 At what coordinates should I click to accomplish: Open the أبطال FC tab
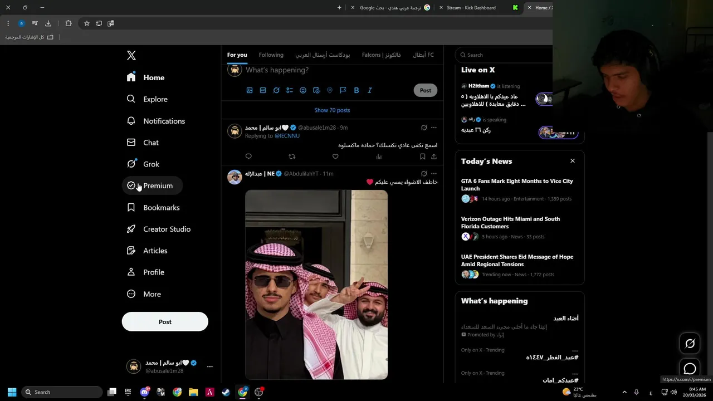(x=423, y=55)
